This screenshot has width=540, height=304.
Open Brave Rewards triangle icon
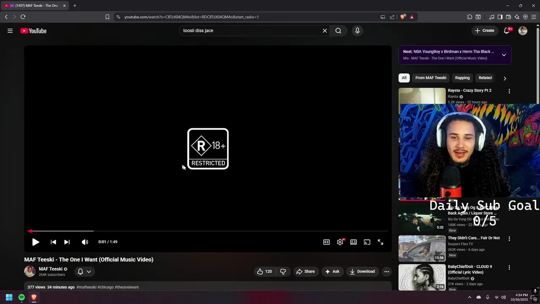pos(412,17)
